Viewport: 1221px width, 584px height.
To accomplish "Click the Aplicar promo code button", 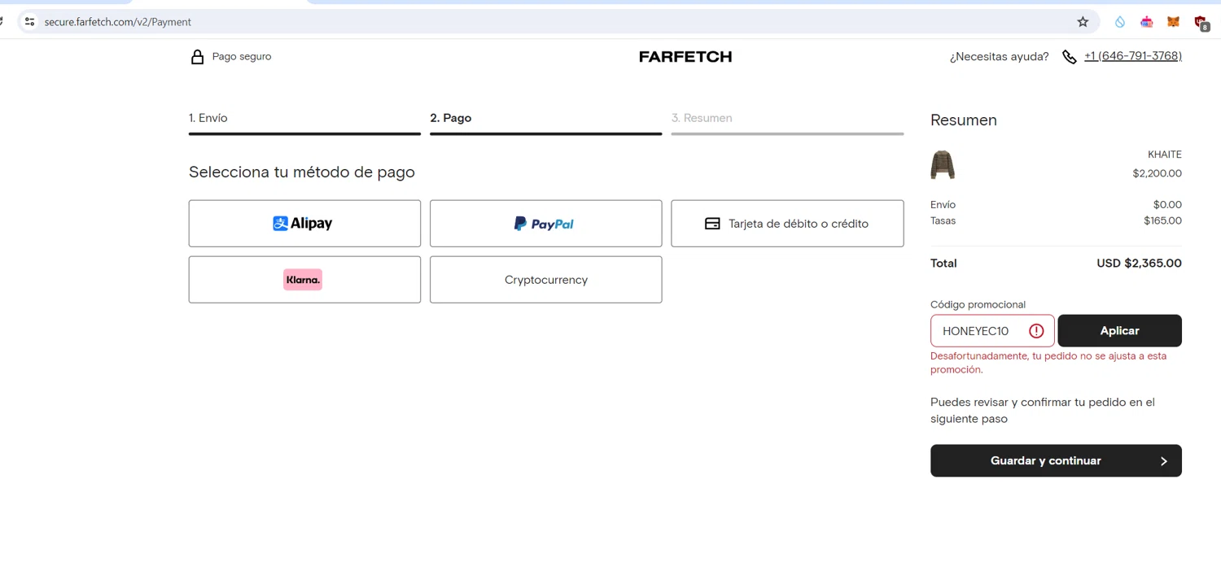I will tap(1119, 331).
